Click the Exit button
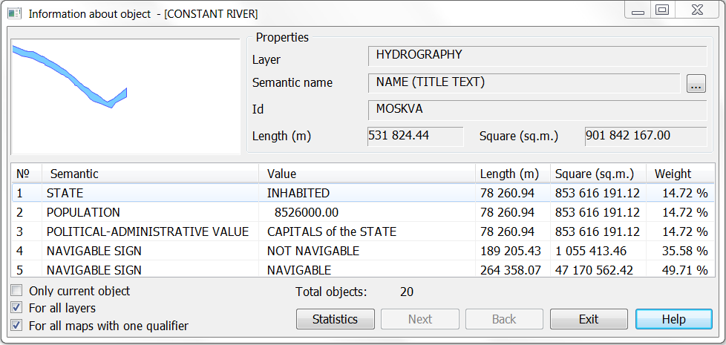 click(589, 319)
